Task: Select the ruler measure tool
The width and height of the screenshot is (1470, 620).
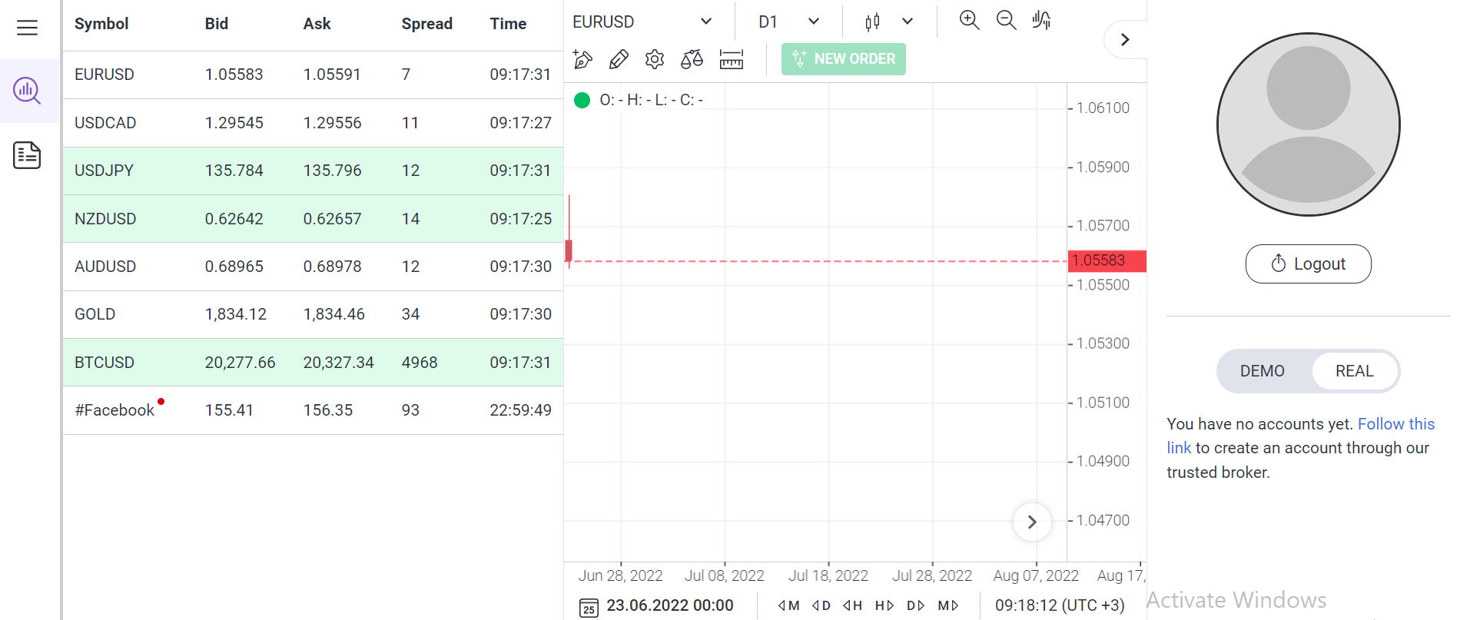Action: (x=732, y=59)
